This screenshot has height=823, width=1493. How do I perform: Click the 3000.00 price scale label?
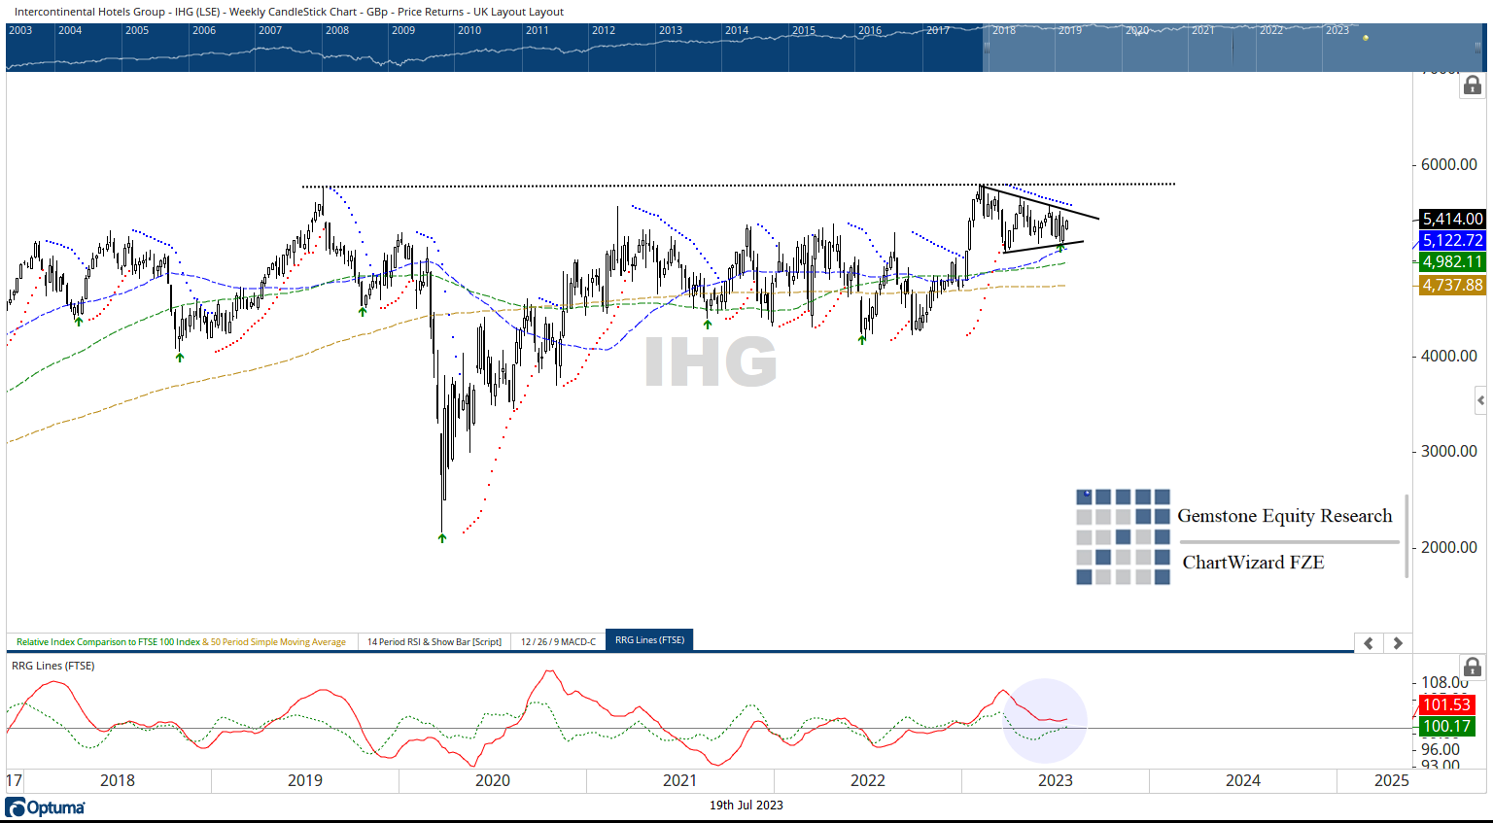[1449, 451]
